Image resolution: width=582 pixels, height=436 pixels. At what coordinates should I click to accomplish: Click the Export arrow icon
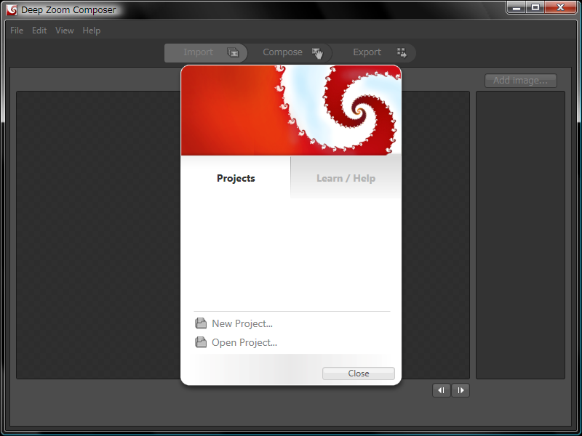pos(402,52)
